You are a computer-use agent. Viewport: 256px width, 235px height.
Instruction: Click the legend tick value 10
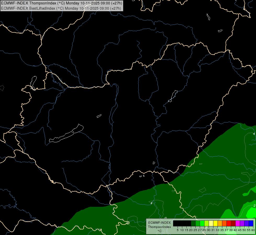[182, 230]
